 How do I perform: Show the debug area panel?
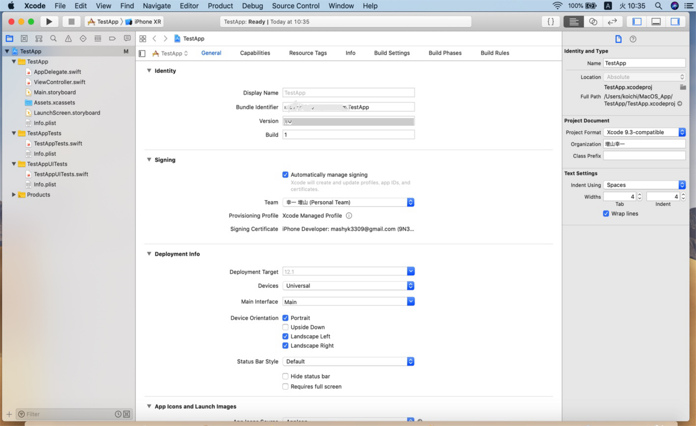pyautogui.click(x=656, y=22)
